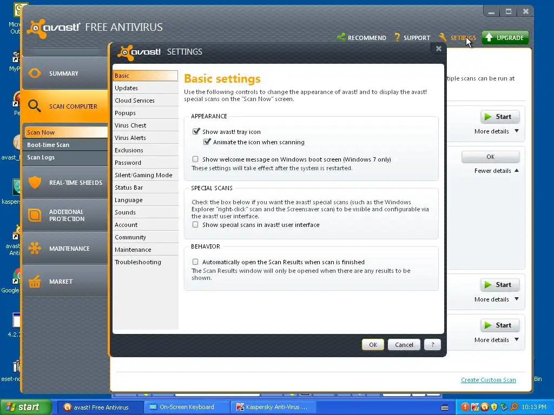This screenshot has height=415, width=554.
Task: Expand More details under the bottom Start button
Action: [497, 340]
